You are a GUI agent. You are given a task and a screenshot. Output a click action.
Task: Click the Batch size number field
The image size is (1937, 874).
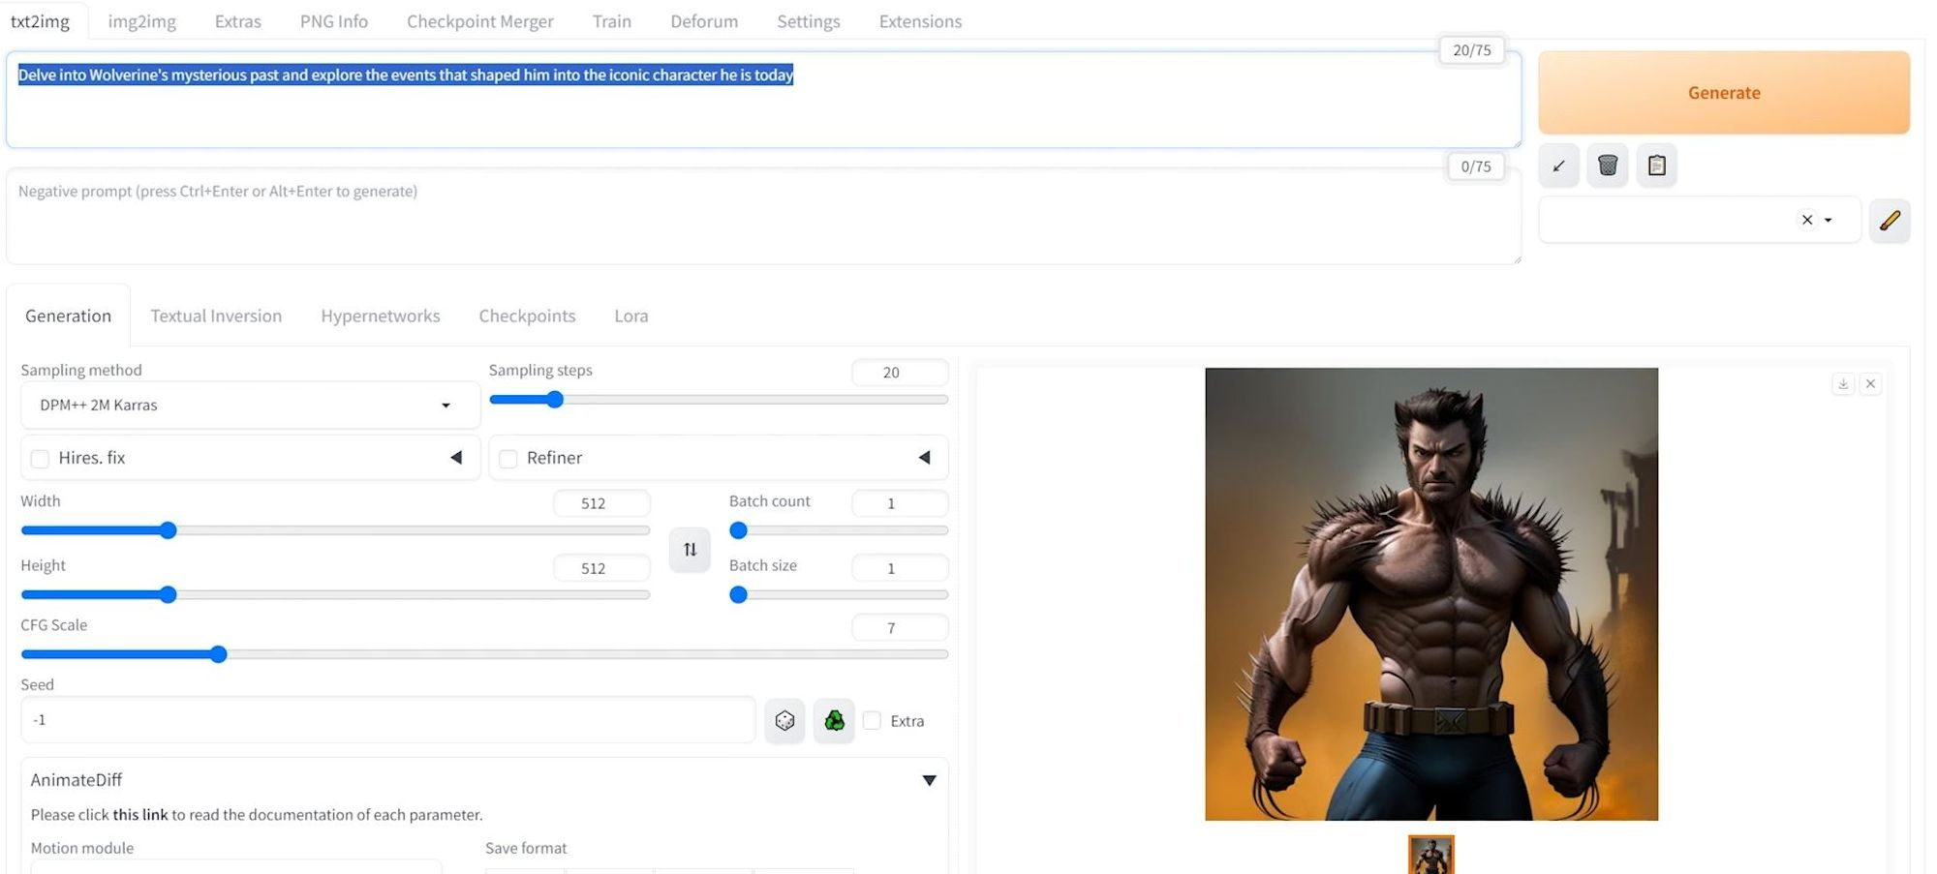[900, 568]
